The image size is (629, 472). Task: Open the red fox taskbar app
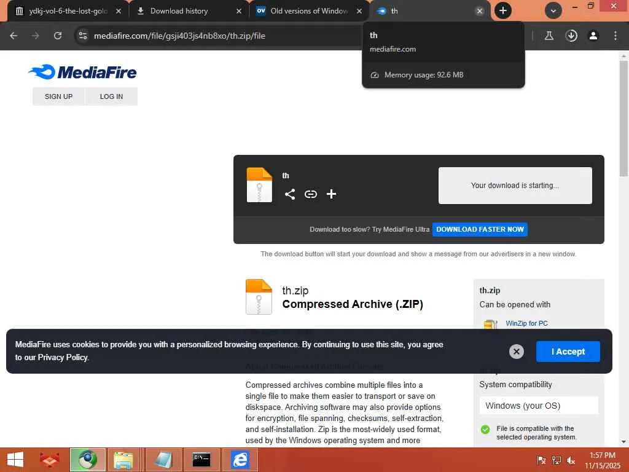(50, 460)
